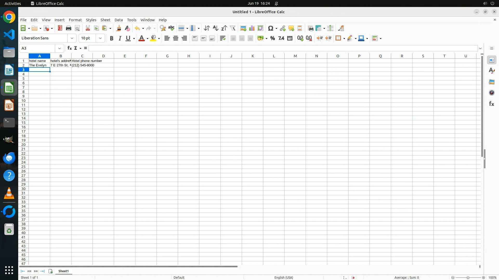This screenshot has height=280, width=499.
Task: Click Format as Percent icon
Action: [x=272, y=38]
